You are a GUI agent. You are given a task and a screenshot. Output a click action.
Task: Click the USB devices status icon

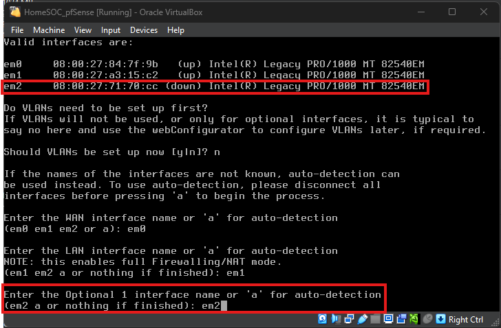[x=362, y=319]
